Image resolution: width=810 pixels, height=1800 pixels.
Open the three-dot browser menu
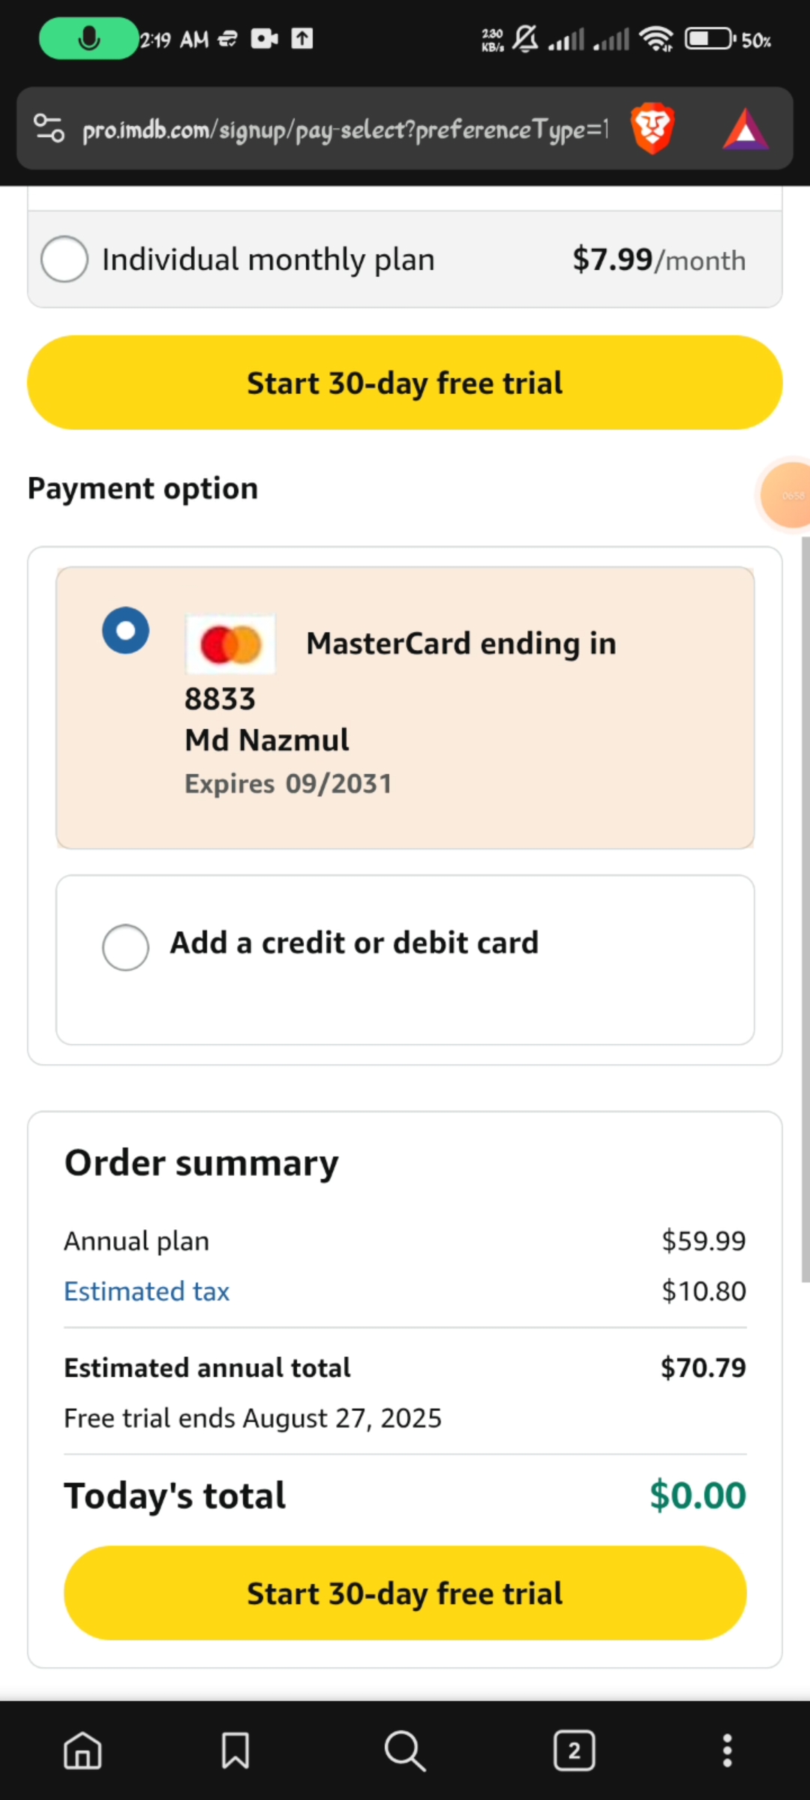(727, 1750)
